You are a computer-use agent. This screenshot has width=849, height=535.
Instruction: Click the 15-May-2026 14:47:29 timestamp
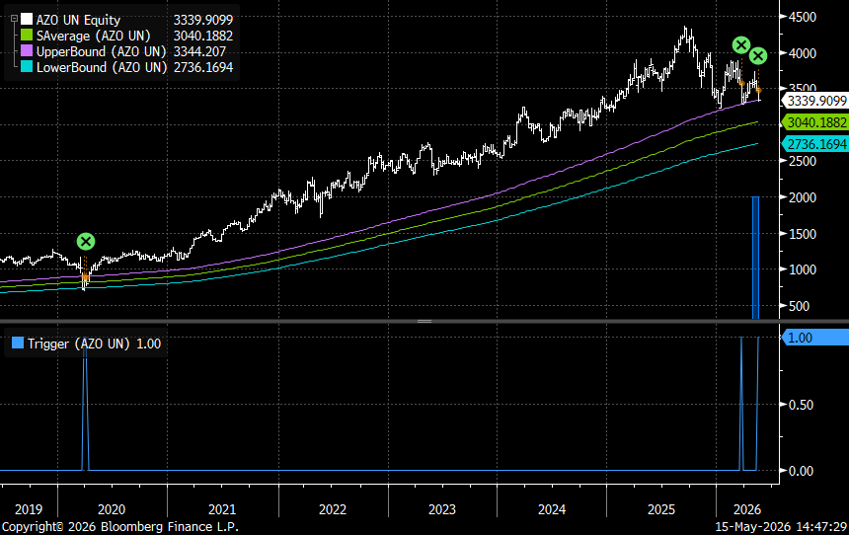[781, 526]
